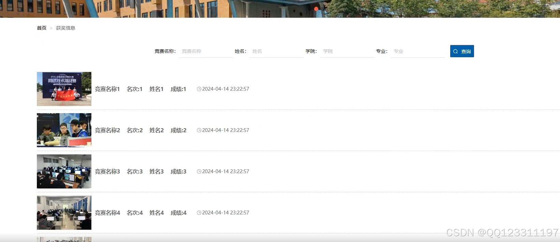Click the timestamp in 竞赛名称1 row

(226, 89)
